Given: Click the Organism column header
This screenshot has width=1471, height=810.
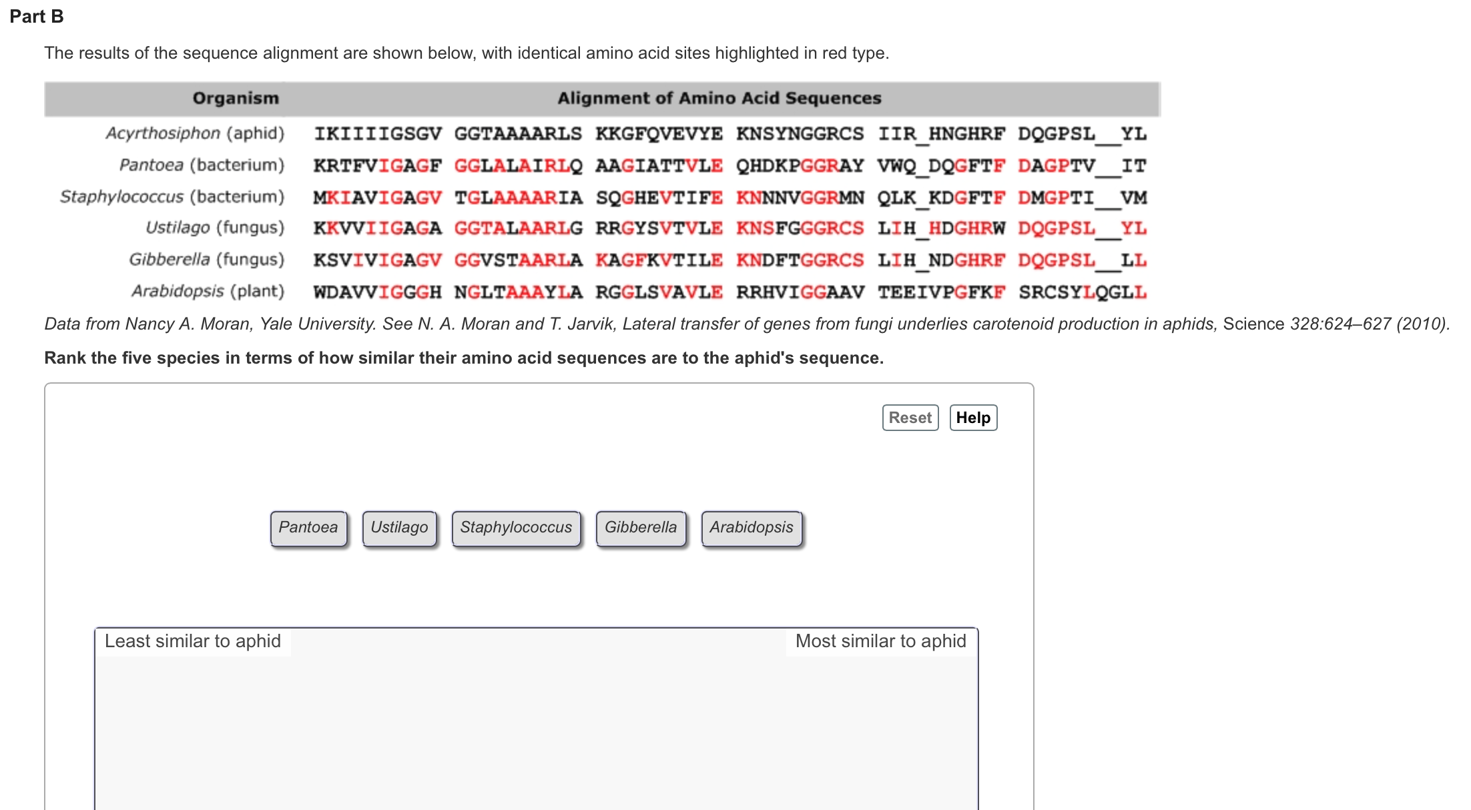Looking at the screenshot, I should 236,99.
